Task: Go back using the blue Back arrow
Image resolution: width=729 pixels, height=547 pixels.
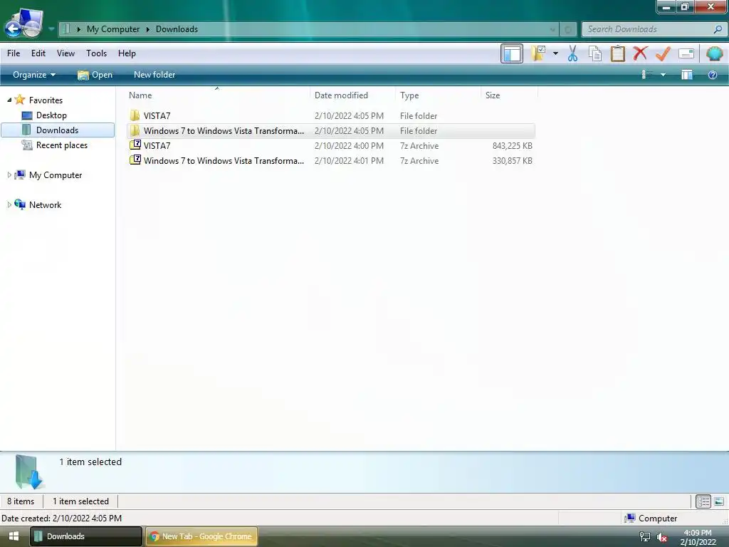Action: 13,28
